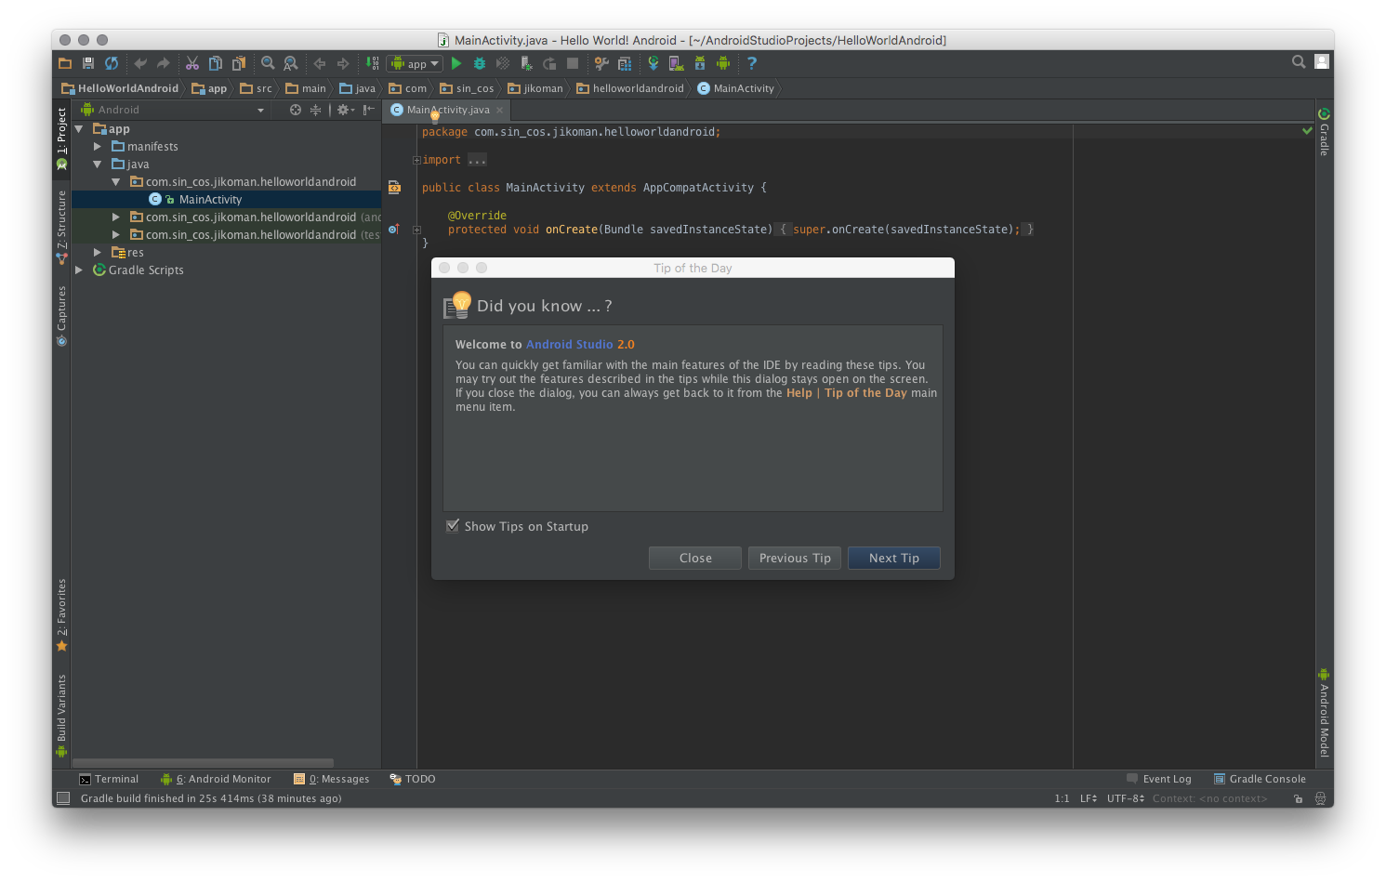Toggle the Show Tips on Startup checkbox
Viewport: 1386px width, 882px height.
click(x=453, y=526)
